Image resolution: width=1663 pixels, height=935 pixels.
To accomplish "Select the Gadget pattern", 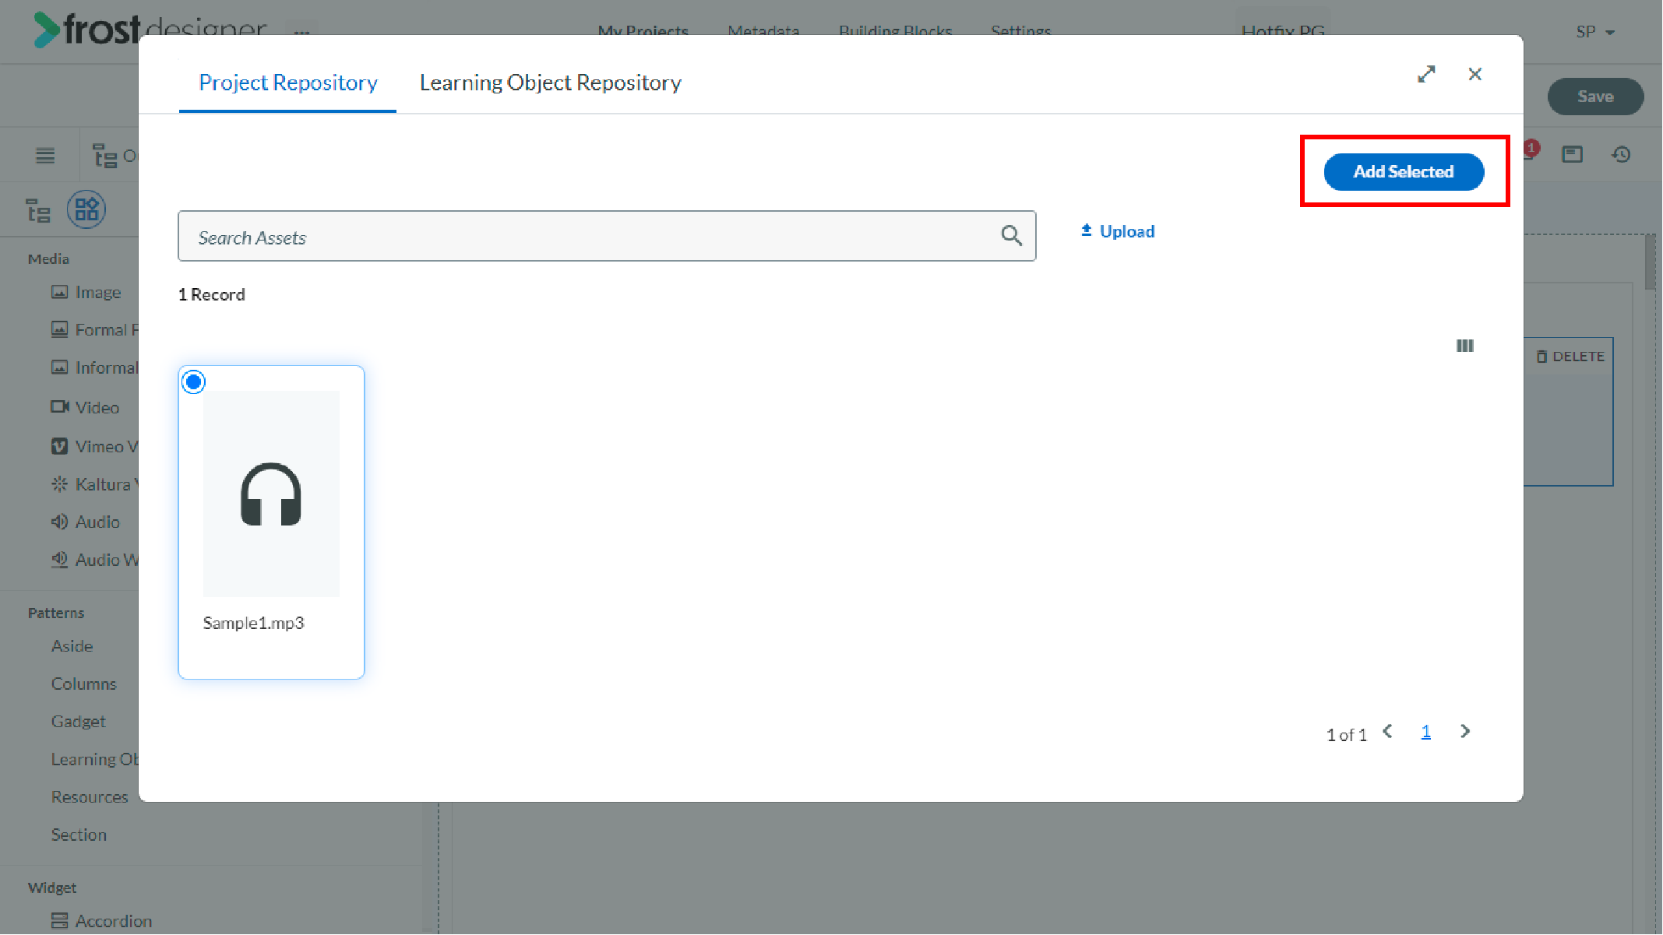I will click(78, 722).
